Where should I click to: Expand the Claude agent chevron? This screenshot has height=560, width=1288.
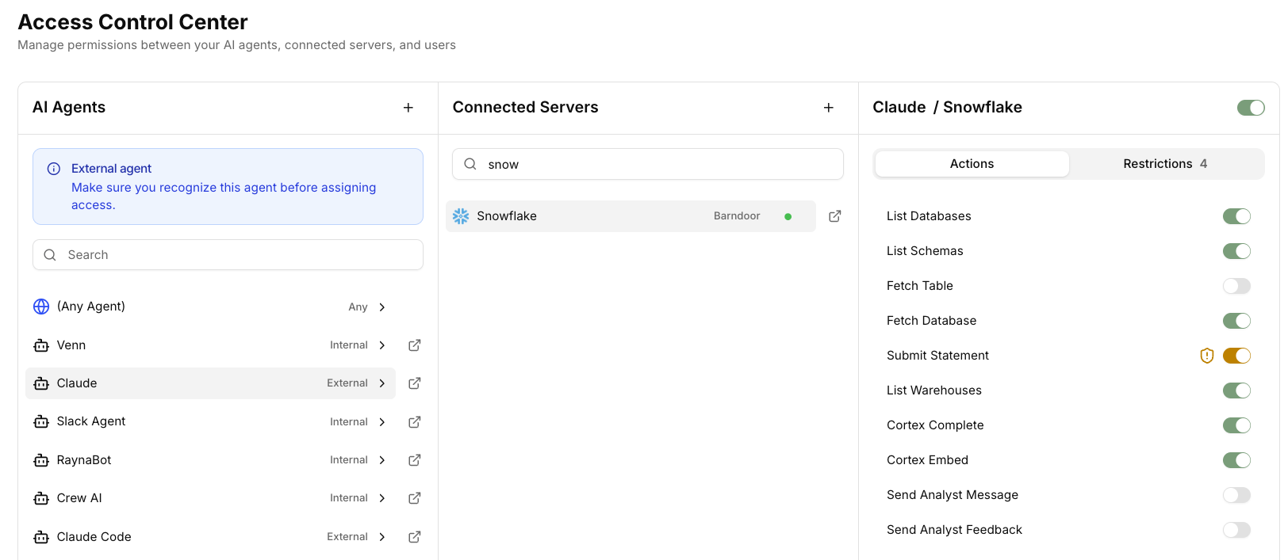tap(382, 383)
